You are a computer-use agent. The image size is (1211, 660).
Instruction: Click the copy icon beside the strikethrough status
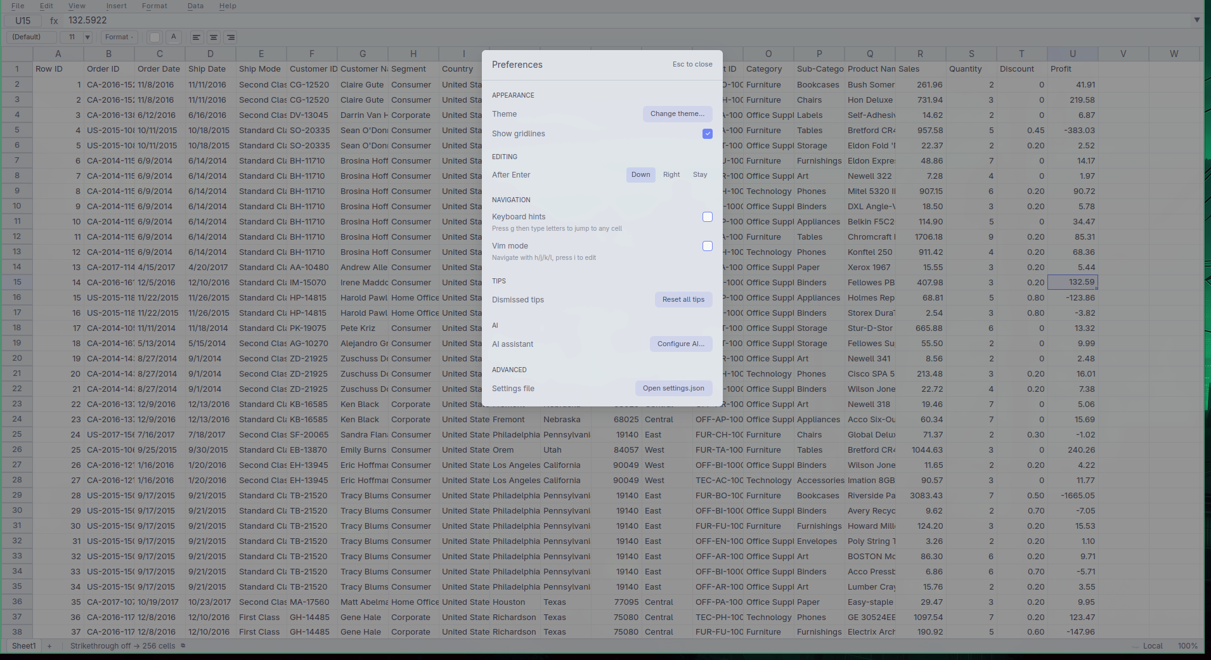183,646
